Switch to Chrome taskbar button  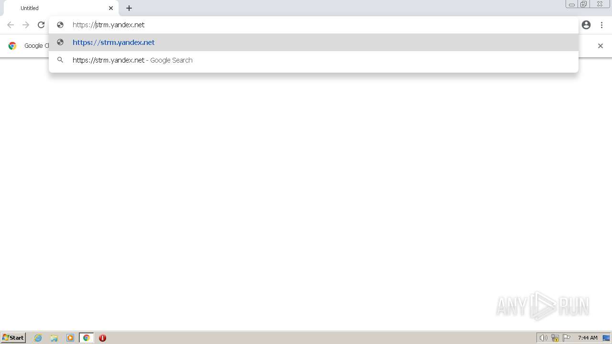point(86,338)
